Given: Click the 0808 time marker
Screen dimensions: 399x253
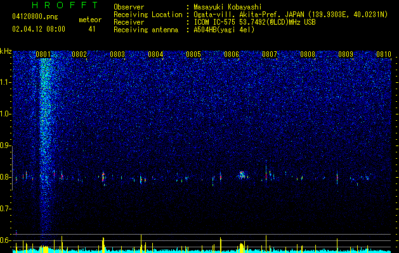Looking at the screenshot, I should point(308,54).
